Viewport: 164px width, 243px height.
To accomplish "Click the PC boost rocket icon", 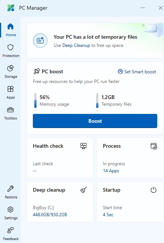I will [37, 71].
